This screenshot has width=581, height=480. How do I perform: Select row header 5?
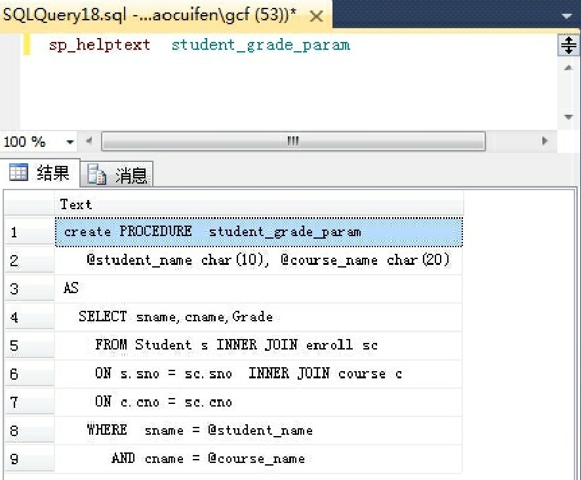[30, 346]
